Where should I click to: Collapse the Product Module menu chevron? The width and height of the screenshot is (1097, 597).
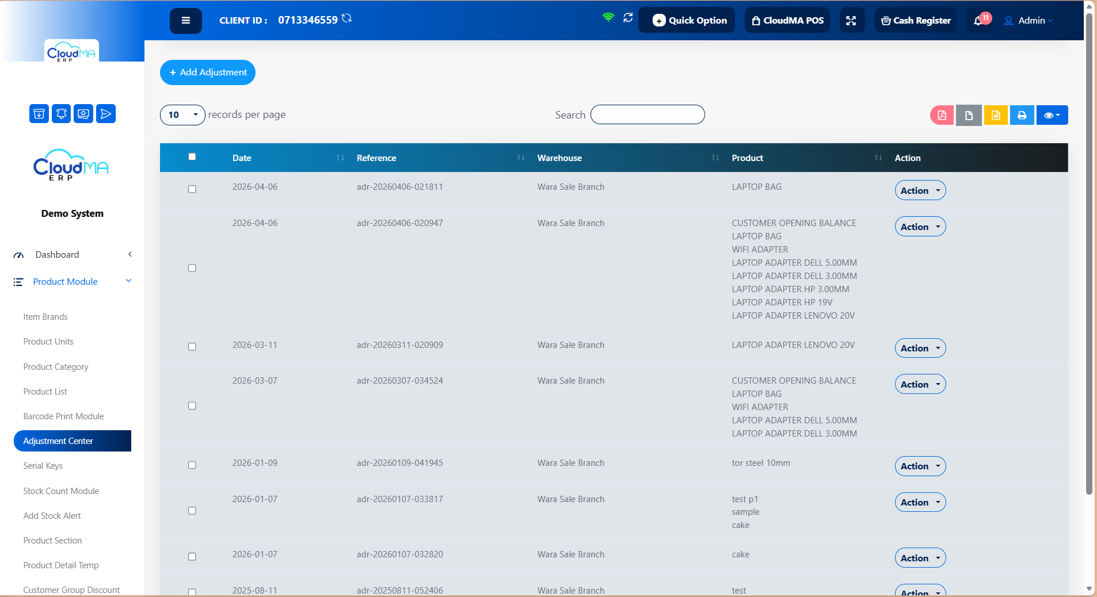129,281
